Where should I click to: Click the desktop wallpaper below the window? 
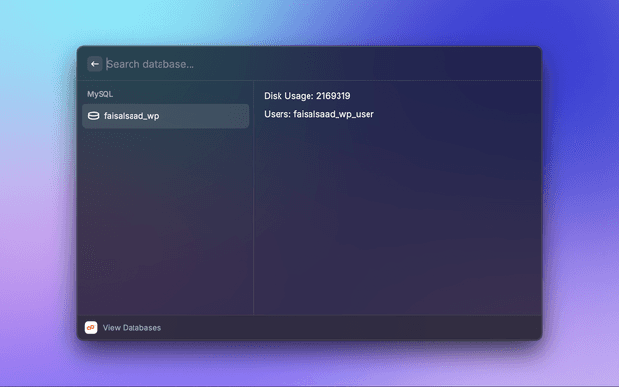(x=309, y=366)
